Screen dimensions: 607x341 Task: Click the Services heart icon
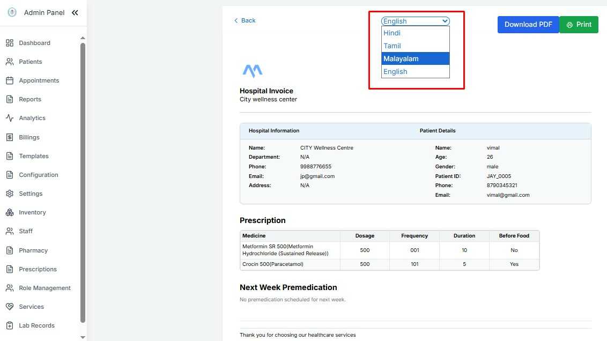coord(10,307)
